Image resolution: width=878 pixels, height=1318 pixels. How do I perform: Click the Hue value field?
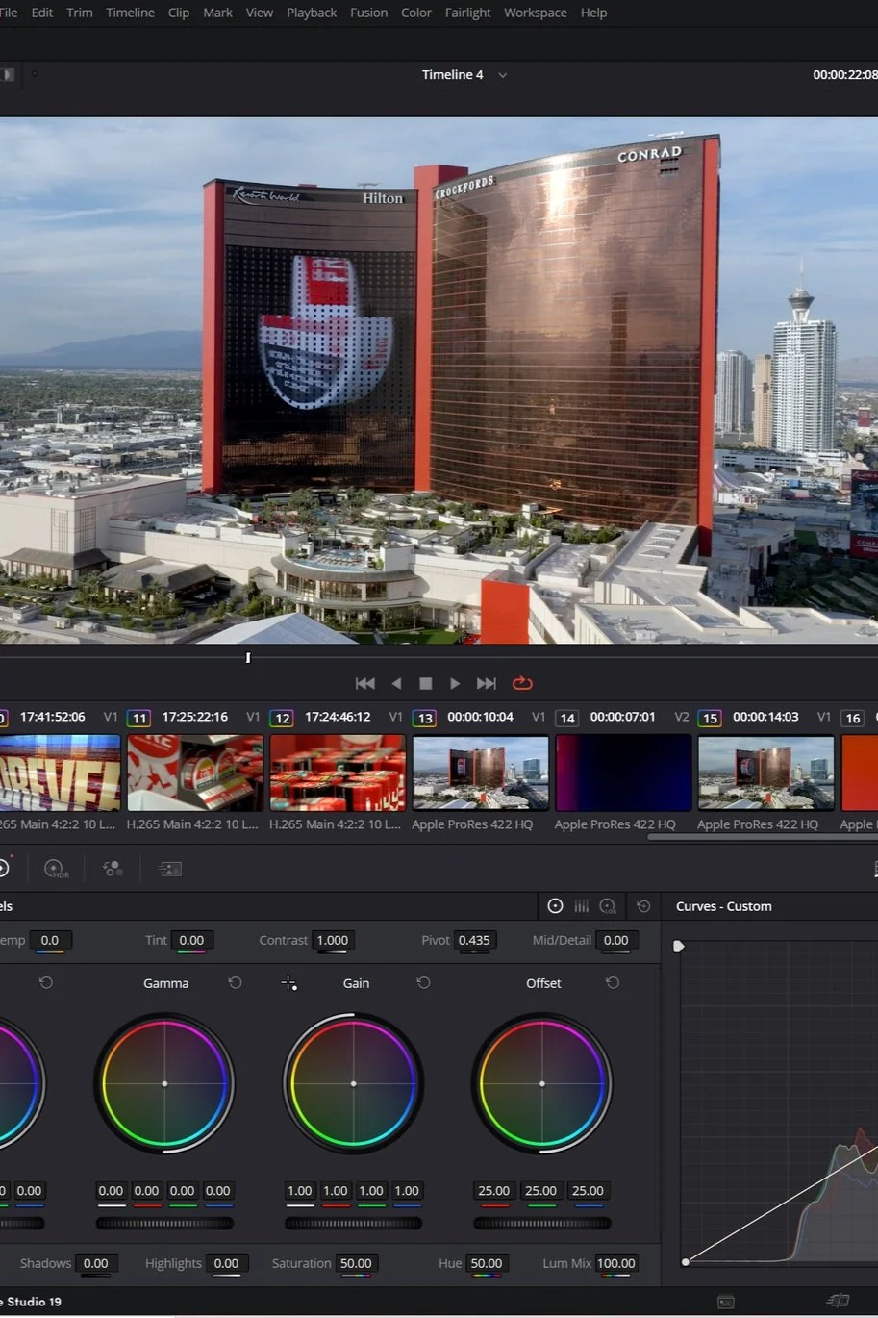click(487, 1263)
